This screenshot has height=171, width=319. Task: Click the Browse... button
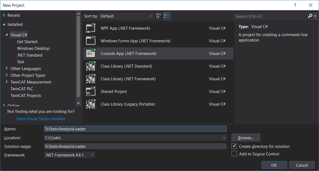(x=246, y=138)
